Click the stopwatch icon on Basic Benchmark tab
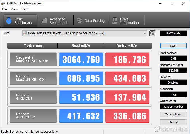190x134 pixels. (x=9, y=21)
